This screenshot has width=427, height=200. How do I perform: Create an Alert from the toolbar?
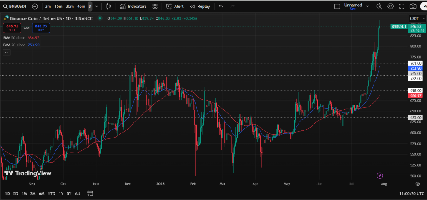click(x=175, y=6)
